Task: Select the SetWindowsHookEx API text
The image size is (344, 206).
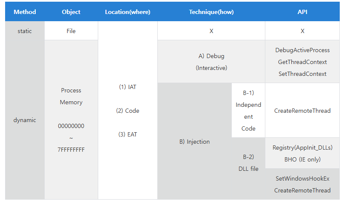Action: [302, 178]
